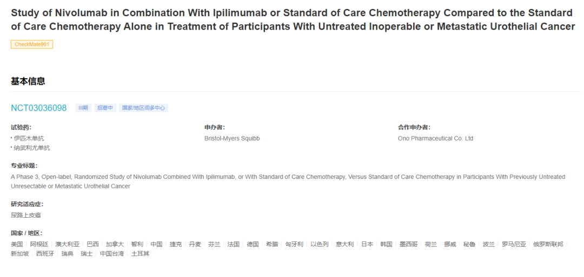Select the CheckMate901 orange tag
This screenshot has height=277, width=584.
pyautogui.click(x=32, y=44)
